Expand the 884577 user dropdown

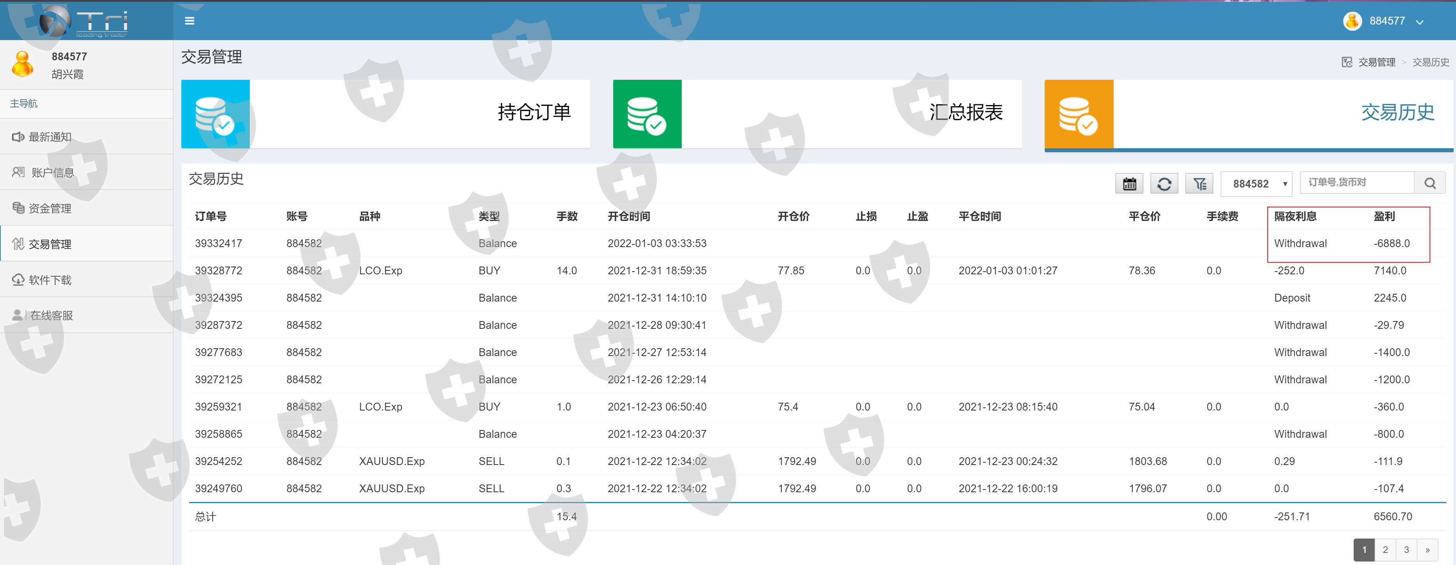[1419, 22]
